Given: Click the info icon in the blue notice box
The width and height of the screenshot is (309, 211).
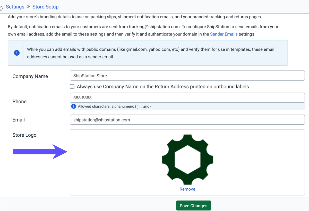Looking at the screenshot, I should point(17,53).
